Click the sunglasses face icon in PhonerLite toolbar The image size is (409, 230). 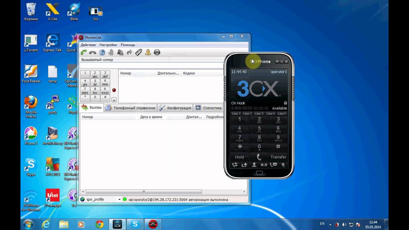[157, 52]
